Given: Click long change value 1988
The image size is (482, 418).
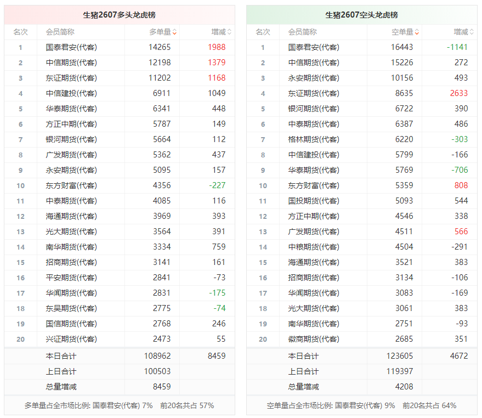Looking at the screenshot, I should point(217,47).
